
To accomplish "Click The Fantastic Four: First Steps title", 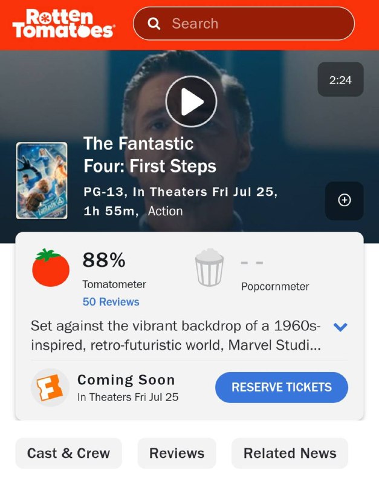I will 150,154.
